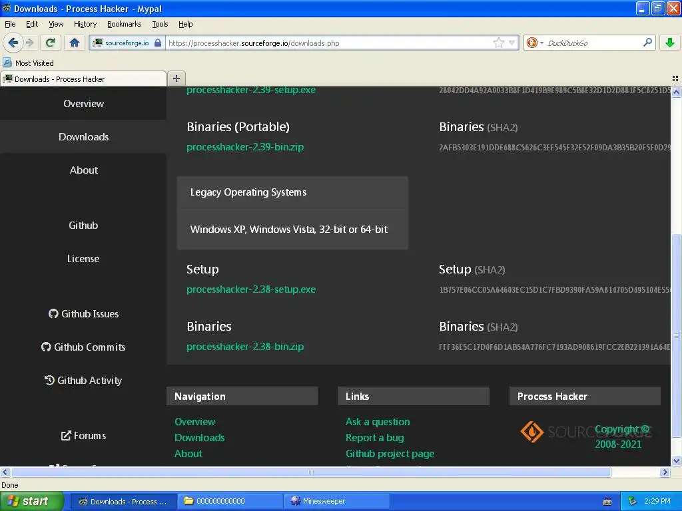The image size is (682, 511).
Task: Click the horizontal scrollbar left arrow
Action: click(5, 472)
